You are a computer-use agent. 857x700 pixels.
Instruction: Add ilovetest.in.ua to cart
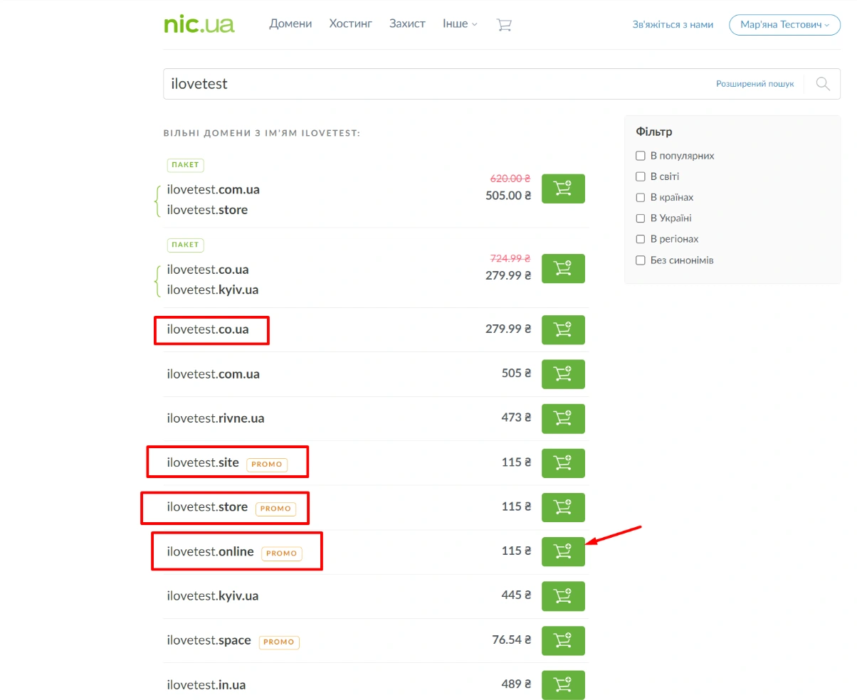(563, 684)
